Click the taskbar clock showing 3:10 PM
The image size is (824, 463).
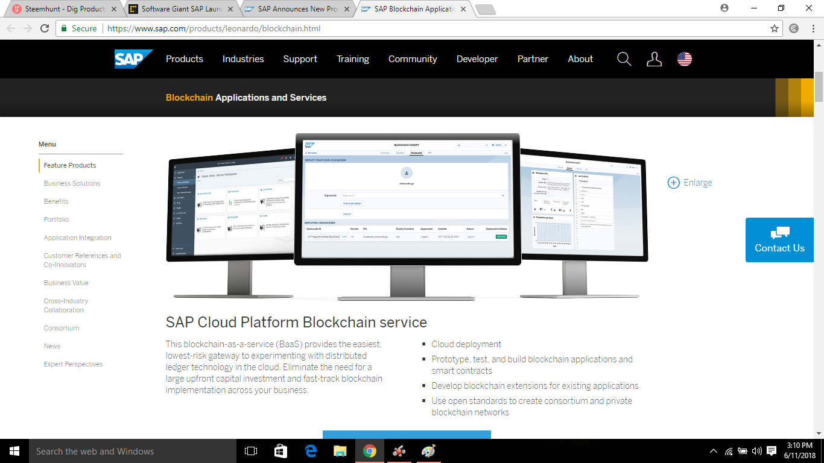(x=800, y=451)
